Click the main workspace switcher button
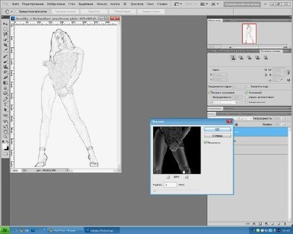The image size is (293, 234). click(242, 4)
